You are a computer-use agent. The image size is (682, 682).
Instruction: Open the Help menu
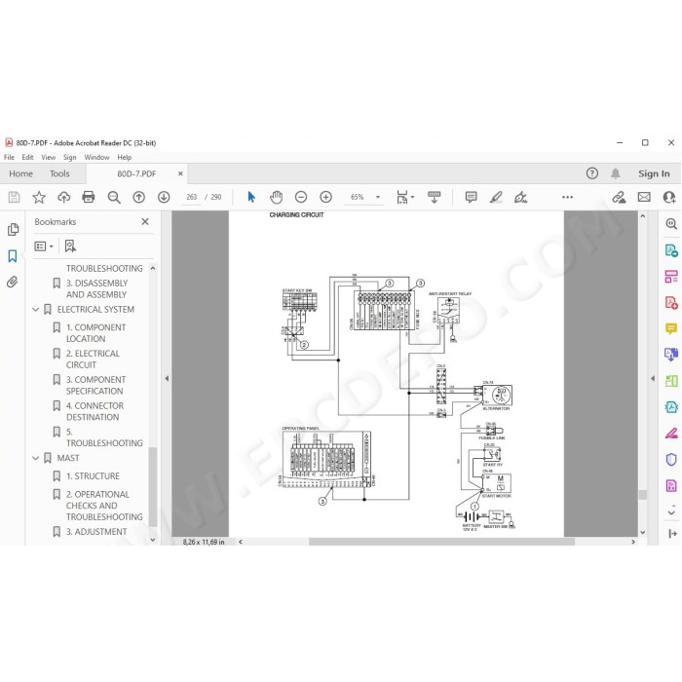tap(125, 157)
